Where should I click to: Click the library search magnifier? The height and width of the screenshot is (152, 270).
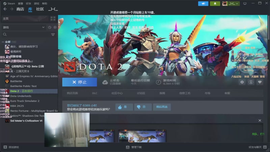(5, 34)
